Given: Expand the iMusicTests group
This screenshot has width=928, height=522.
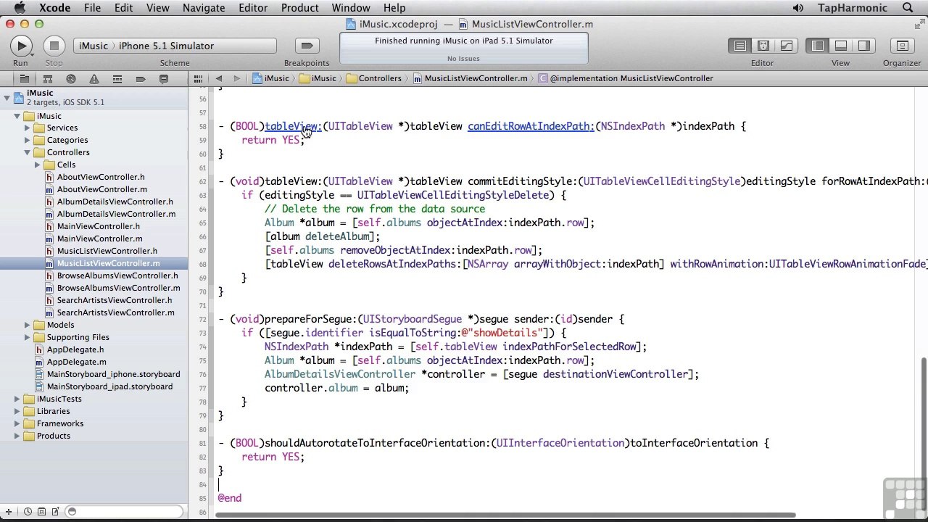Looking at the screenshot, I should click(x=17, y=399).
